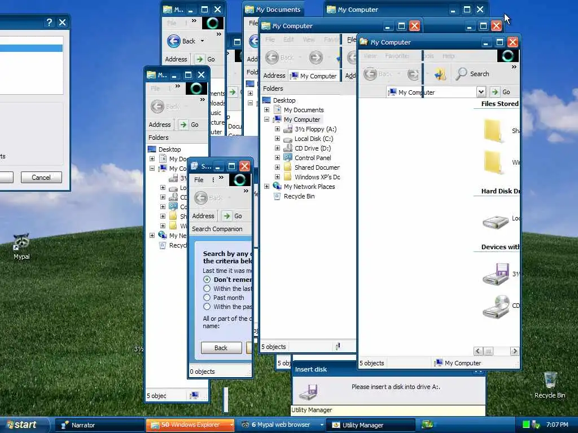The width and height of the screenshot is (578, 433).
Task: Select the Within the last week radio option
Action: click(207, 289)
